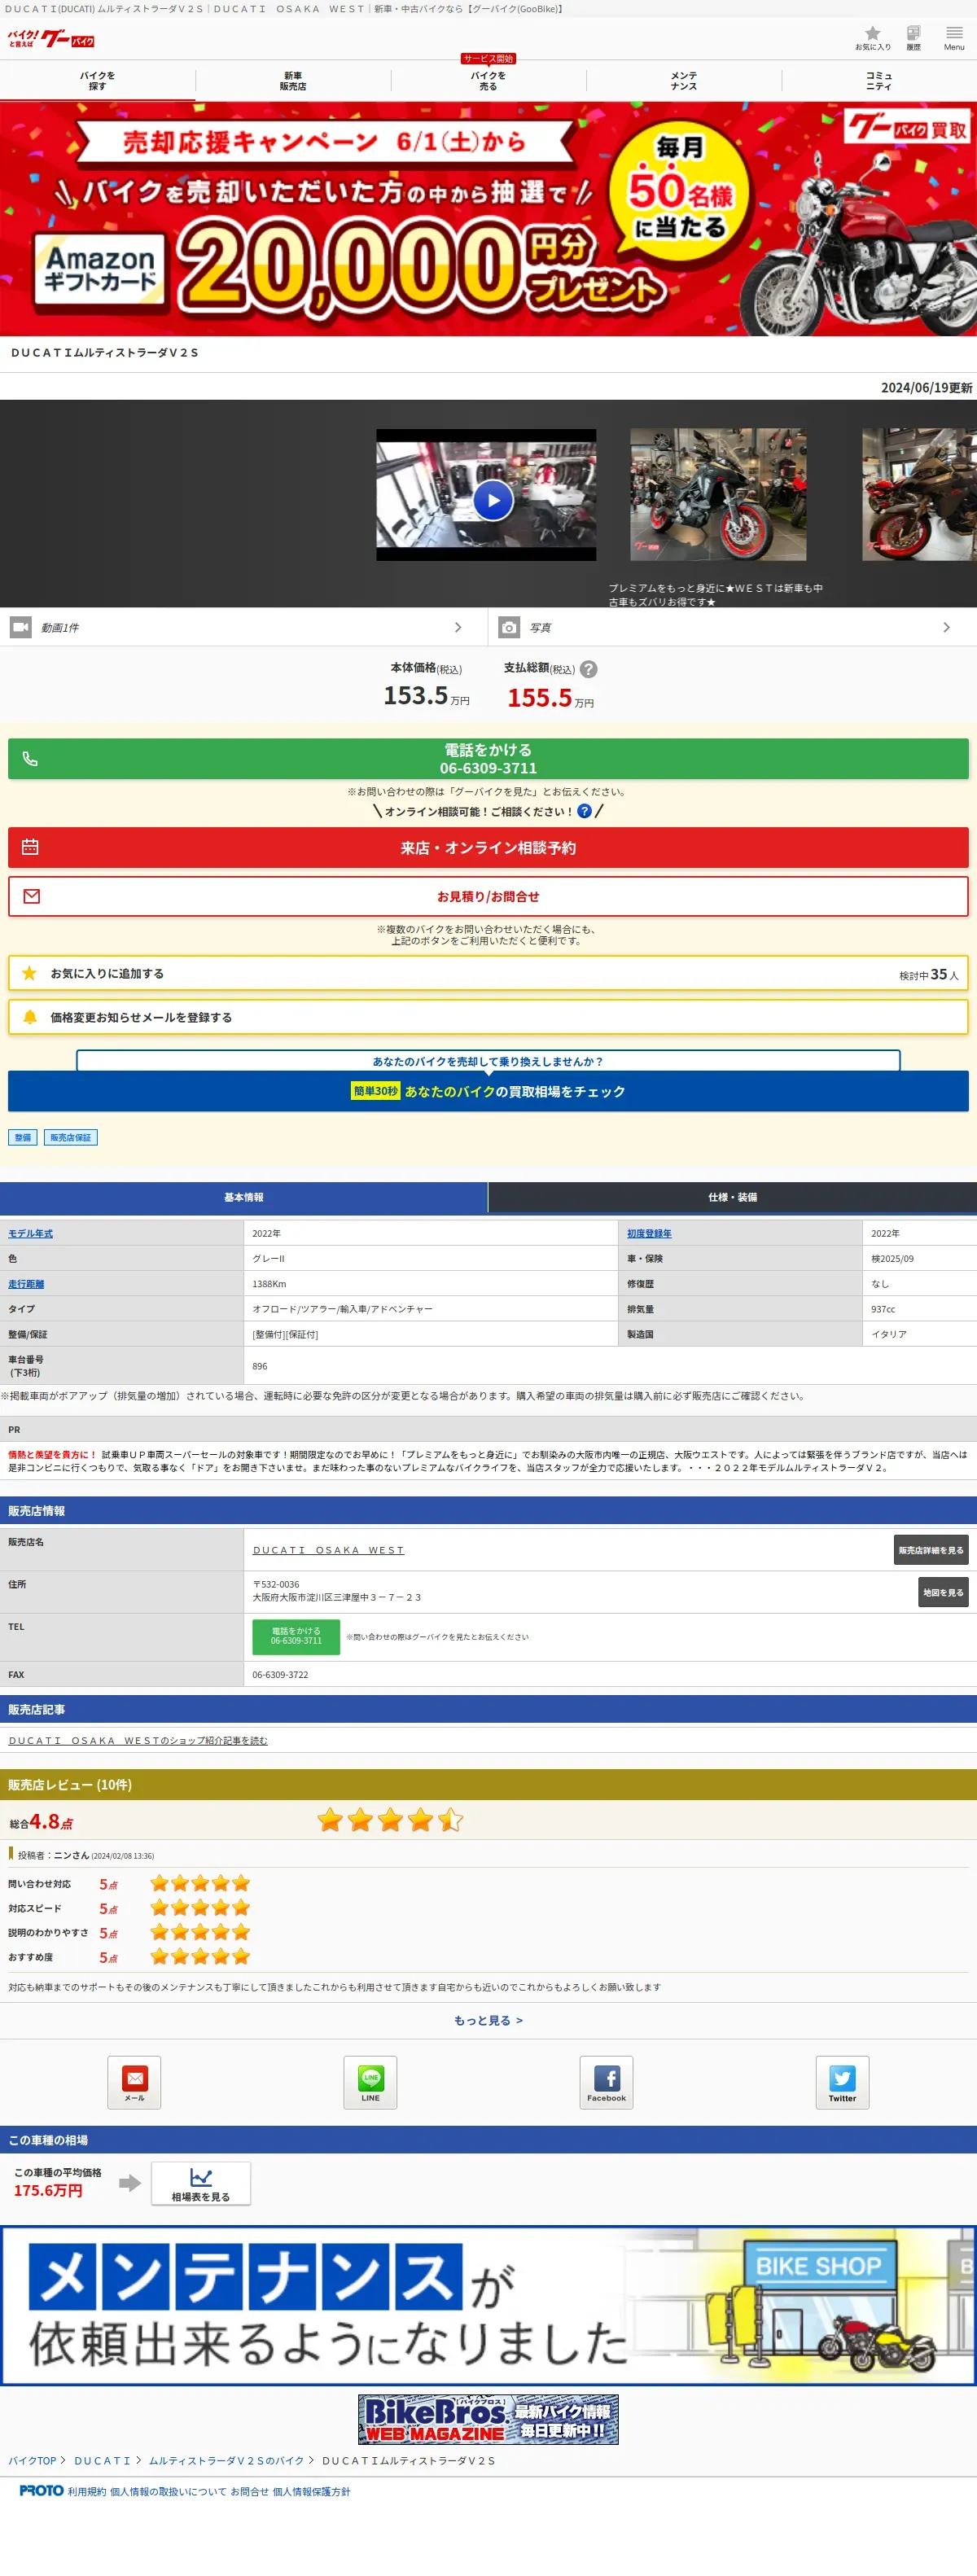Expand the 動画1件 chevron arrow
Screen dimensions: 977x2576
coord(458,627)
